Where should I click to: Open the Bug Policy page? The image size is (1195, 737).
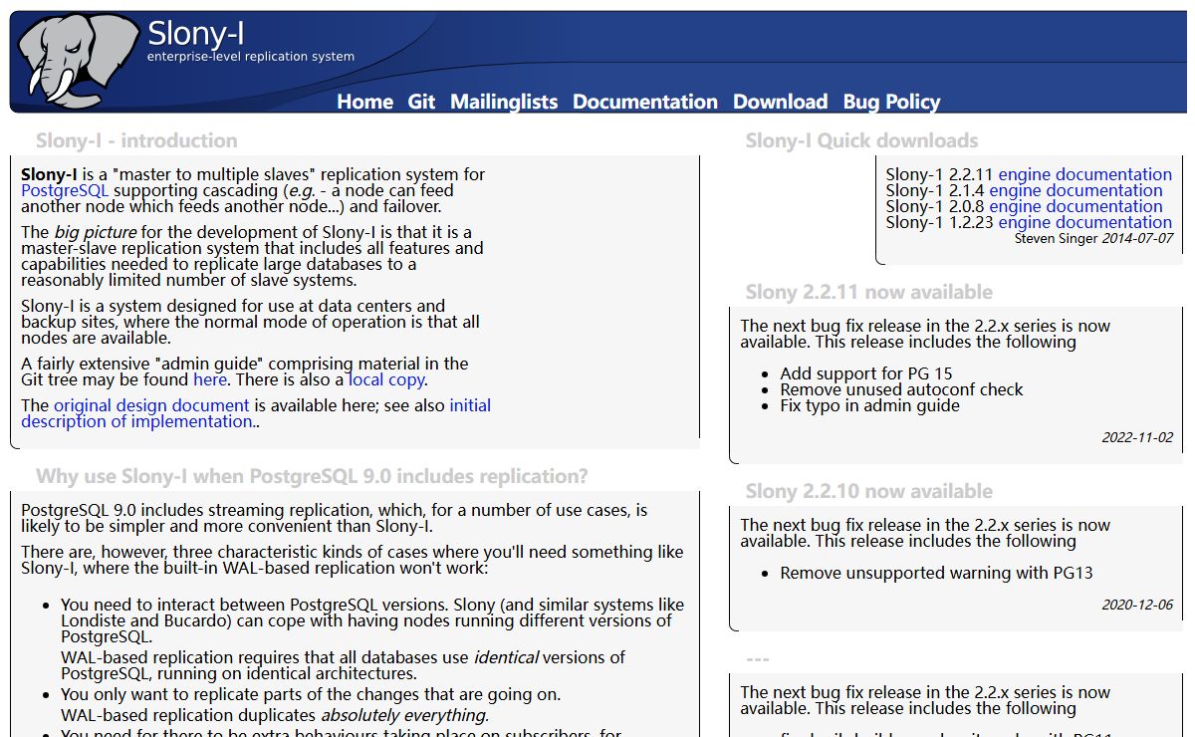tap(891, 102)
